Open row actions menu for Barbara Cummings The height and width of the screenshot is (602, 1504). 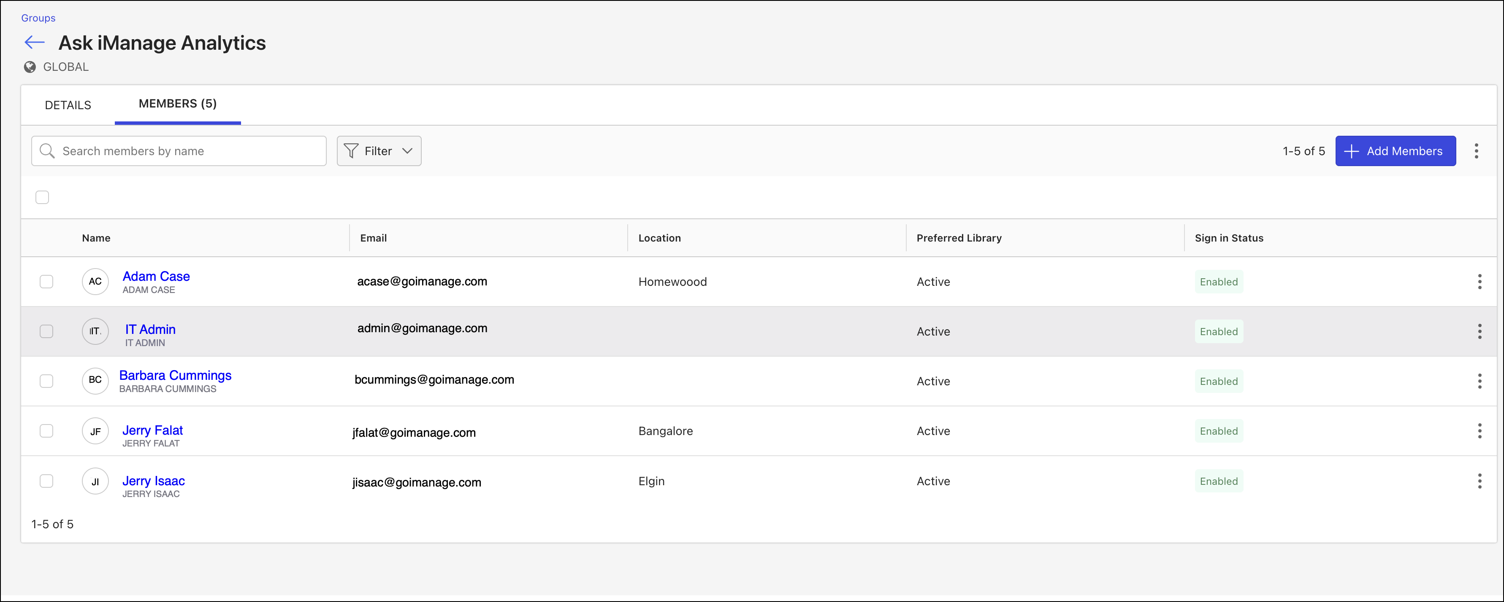[1479, 382]
